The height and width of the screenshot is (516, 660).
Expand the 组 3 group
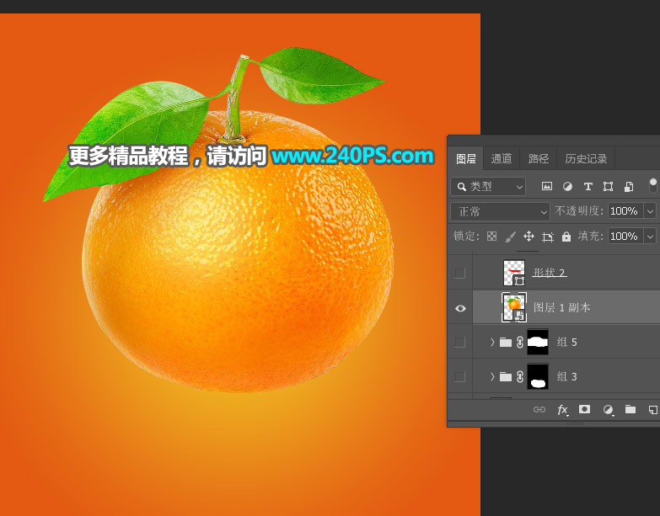coord(492,376)
